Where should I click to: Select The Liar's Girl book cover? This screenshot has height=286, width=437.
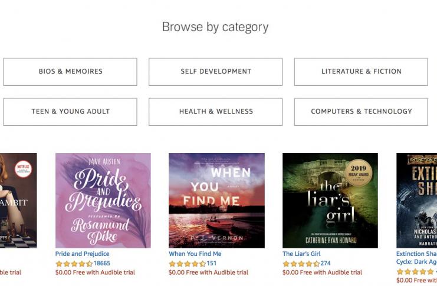click(330, 201)
